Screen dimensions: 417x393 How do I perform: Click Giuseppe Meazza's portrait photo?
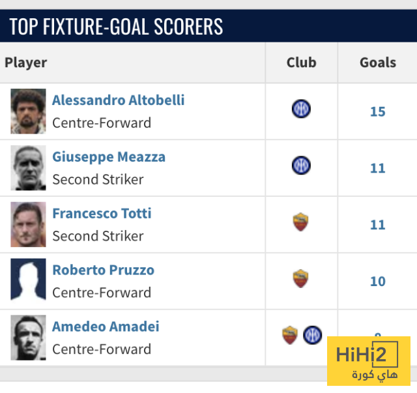coord(28,168)
